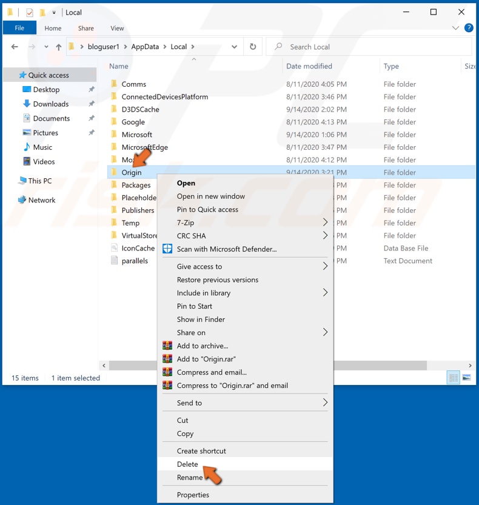The height and width of the screenshot is (505, 479).
Task: Expand the Give access to submenu
Action: (325, 266)
